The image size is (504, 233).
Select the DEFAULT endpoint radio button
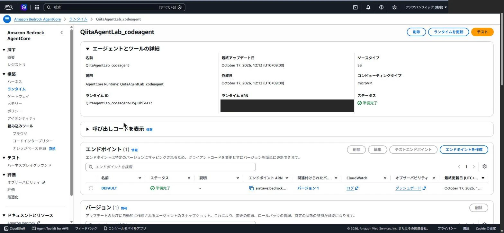(91, 188)
